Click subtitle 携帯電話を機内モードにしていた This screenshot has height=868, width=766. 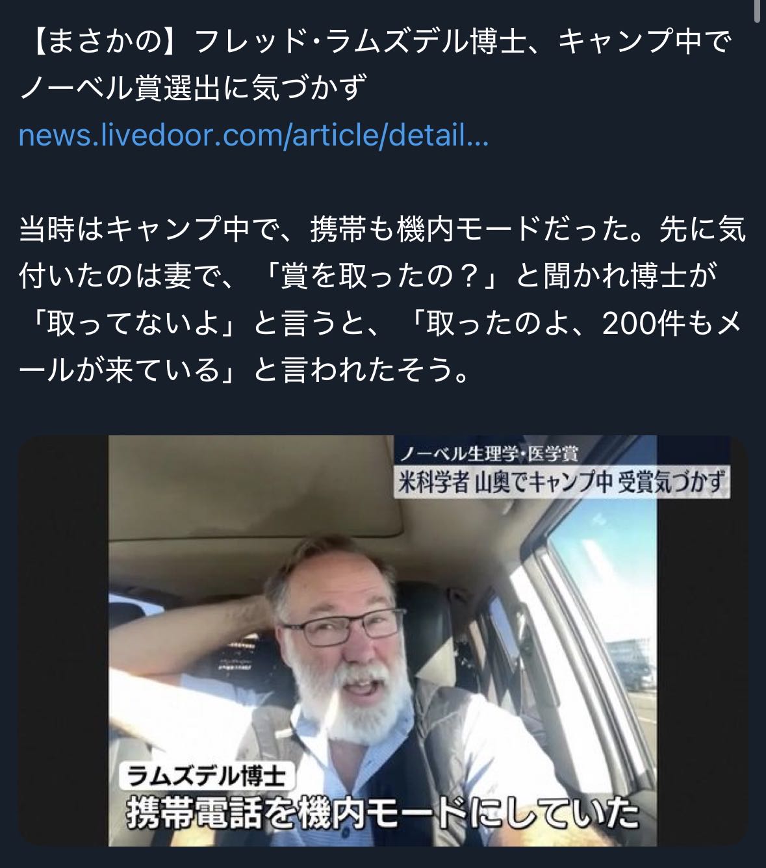point(381,813)
